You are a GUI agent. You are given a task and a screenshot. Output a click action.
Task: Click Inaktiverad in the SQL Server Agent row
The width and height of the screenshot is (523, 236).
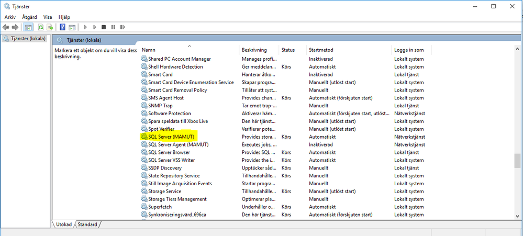click(x=320, y=144)
